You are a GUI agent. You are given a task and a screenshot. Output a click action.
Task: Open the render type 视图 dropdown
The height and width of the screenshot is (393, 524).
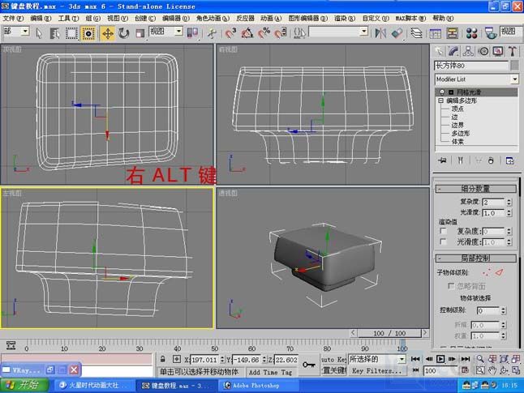[x=511, y=32]
